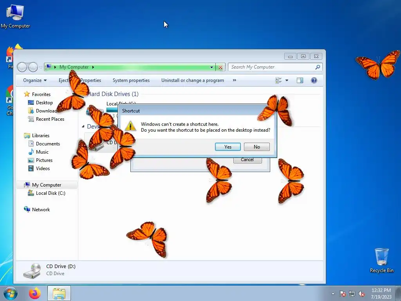Open Desktop in the Favorites list
Screen dimensions: 401x301
[x=44, y=103]
